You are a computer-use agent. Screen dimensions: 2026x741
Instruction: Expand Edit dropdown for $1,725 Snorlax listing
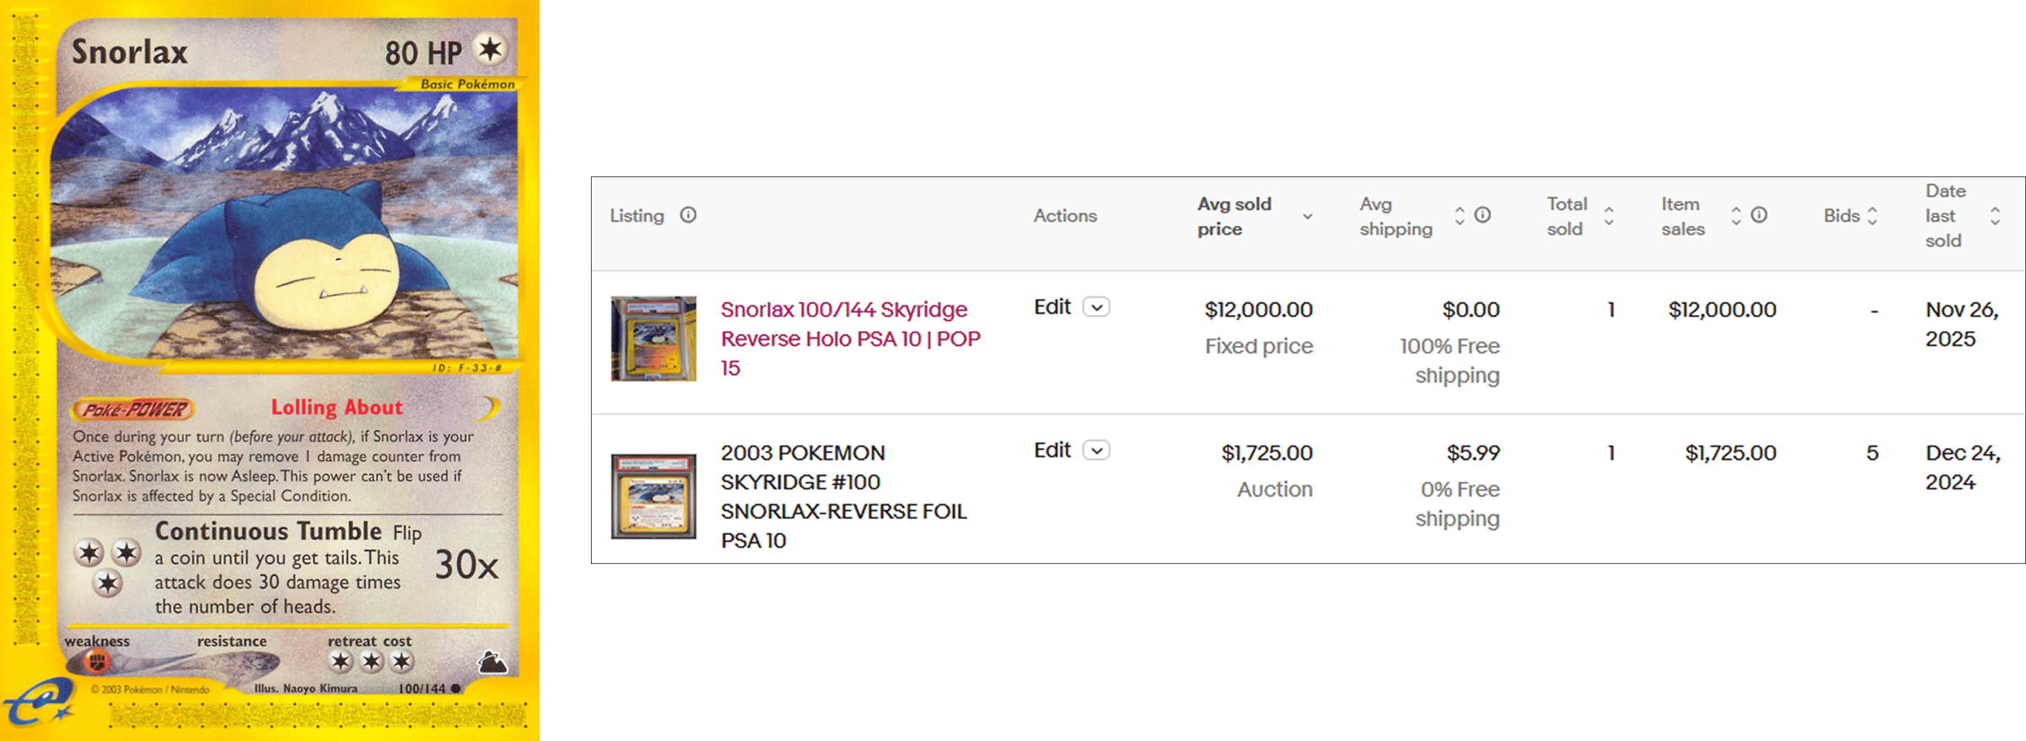click(1097, 451)
